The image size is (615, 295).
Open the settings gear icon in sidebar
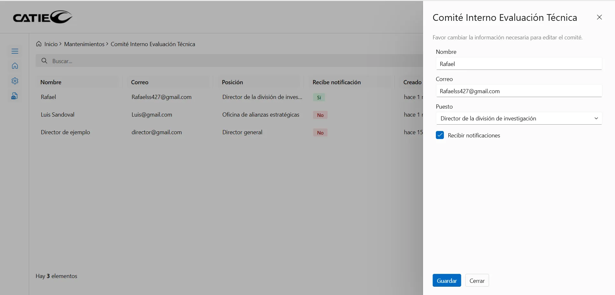coord(15,81)
